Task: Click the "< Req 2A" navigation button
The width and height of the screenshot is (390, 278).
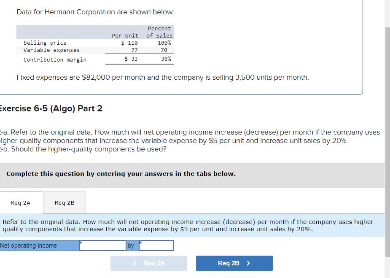Action: point(148,263)
